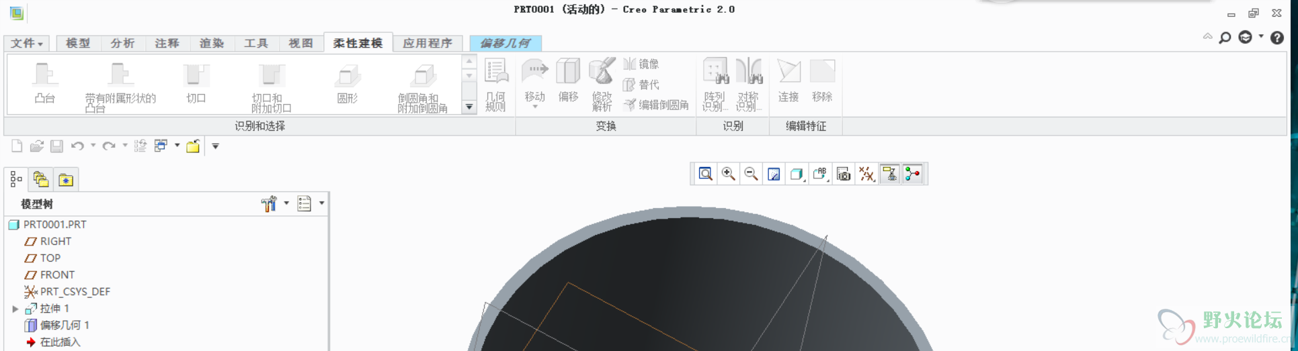
Task: Click the command search magnifier icon
Action: [1225, 38]
